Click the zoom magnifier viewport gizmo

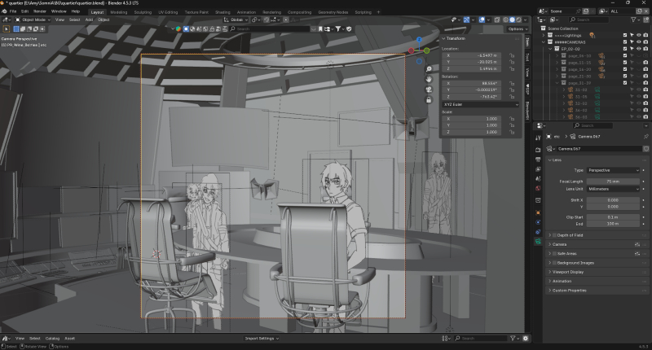pyautogui.click(x=429, y=69)
